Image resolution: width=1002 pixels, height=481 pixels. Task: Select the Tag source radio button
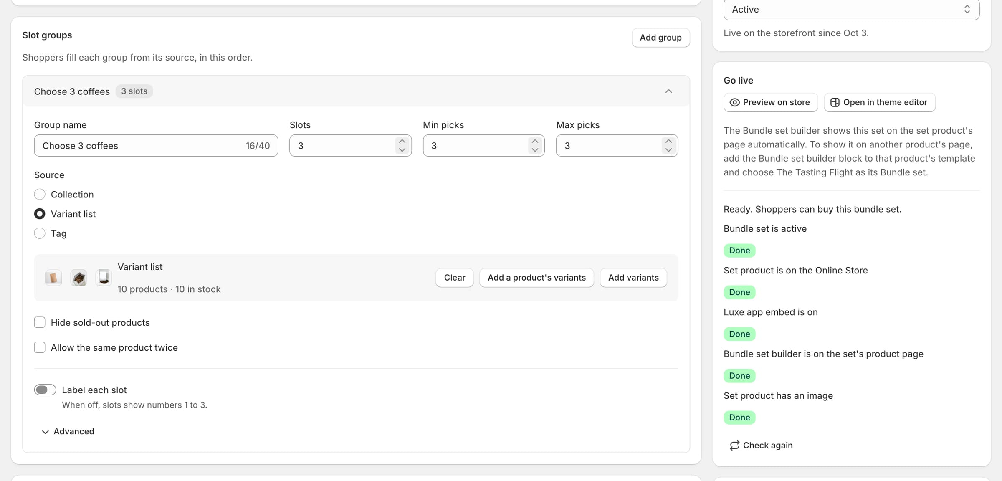click(40, 233)
